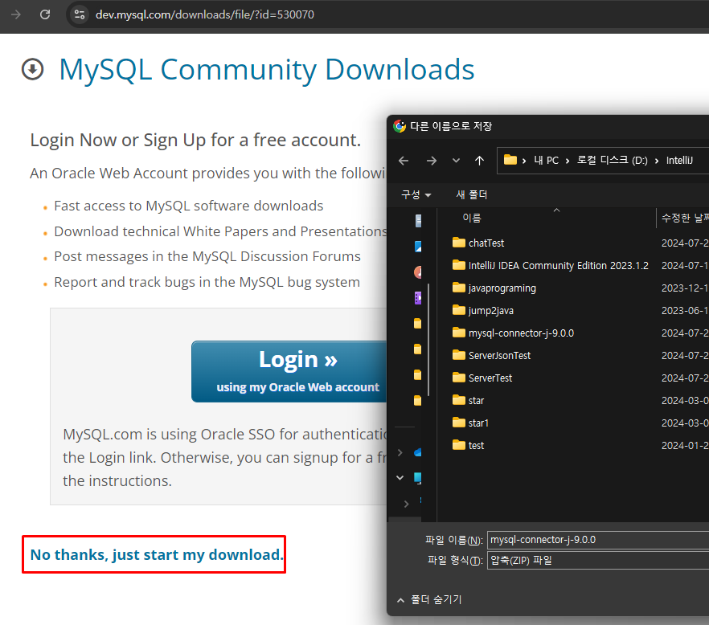This screenshot has width=709, height=625.
Task: Select the jump2java folder
Action: click(490, 311)
